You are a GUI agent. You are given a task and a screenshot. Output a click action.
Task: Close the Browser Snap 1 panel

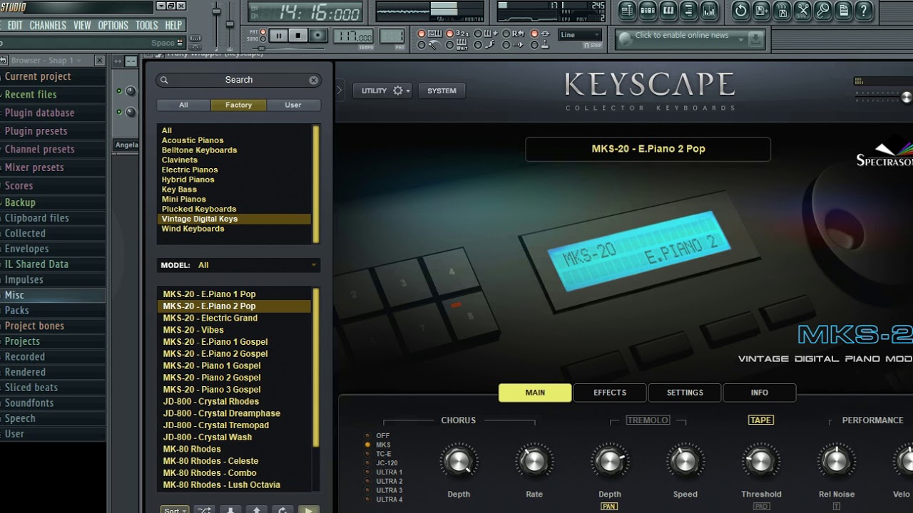[99, 61]
